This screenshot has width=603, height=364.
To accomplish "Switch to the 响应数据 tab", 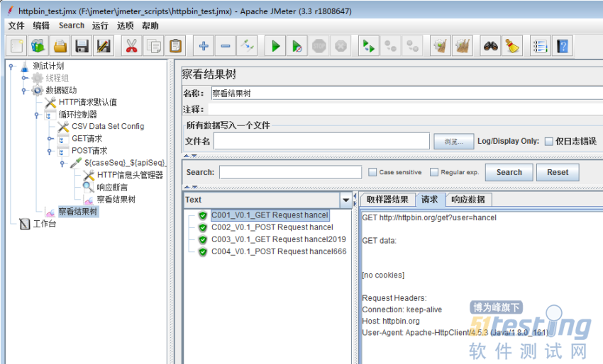I will pyautogui.click(x=468, y=200).
